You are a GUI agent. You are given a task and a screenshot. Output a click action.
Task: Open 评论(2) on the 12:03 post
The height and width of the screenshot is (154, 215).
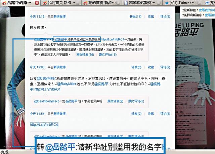point(165,67)
